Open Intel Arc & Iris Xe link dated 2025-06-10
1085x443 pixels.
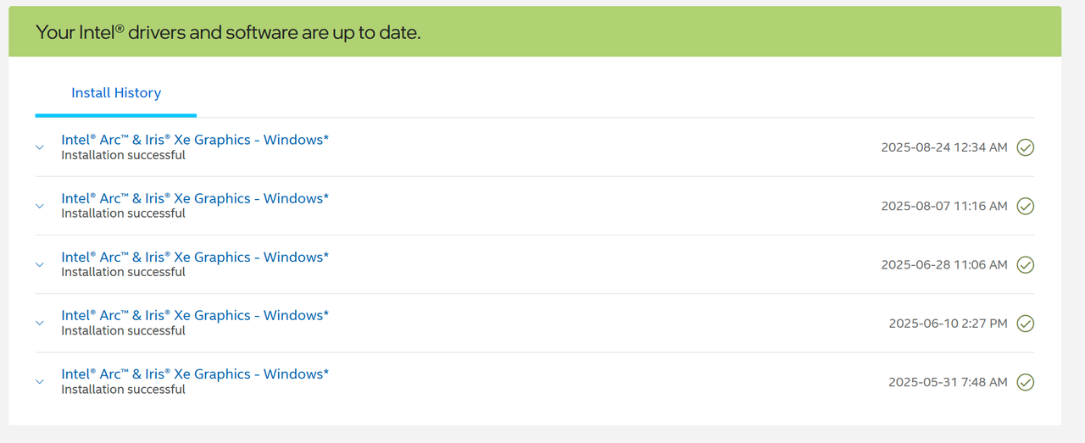click(195, 315)
